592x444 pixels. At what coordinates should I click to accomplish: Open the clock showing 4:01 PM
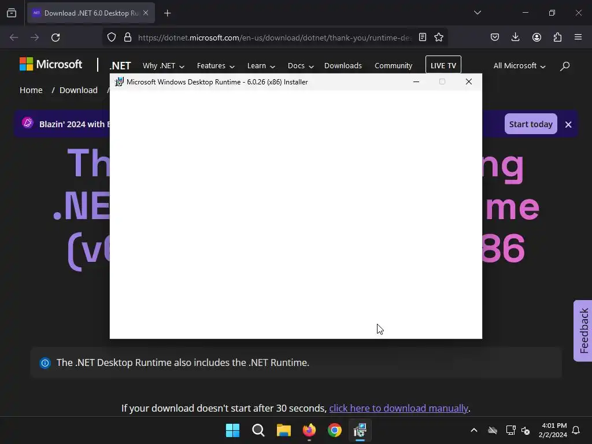553,430
